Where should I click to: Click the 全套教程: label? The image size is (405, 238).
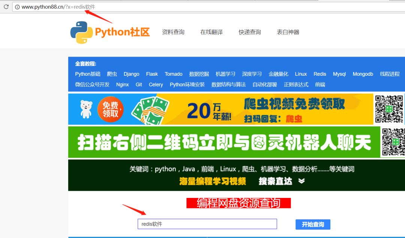pyautogui.click(x=85, y=64)
